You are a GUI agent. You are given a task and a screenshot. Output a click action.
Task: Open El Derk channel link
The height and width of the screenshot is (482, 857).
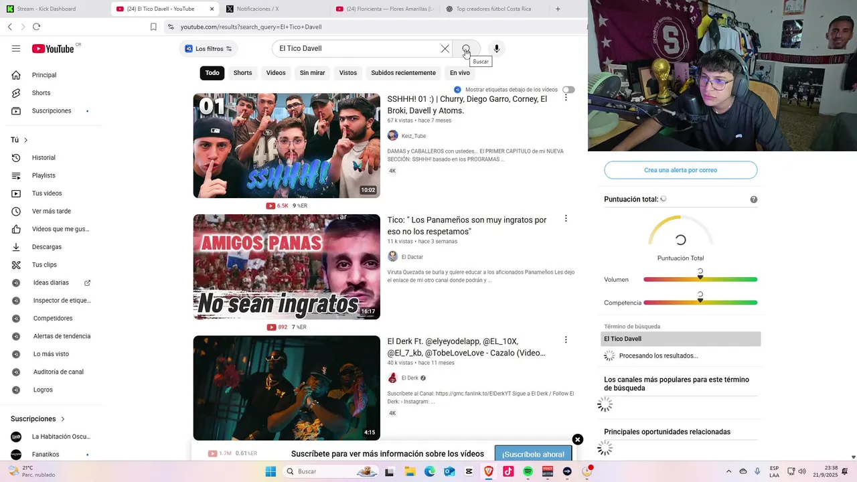click(x=410, y=378)
